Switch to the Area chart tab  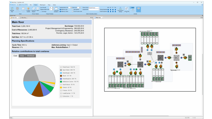22,56
